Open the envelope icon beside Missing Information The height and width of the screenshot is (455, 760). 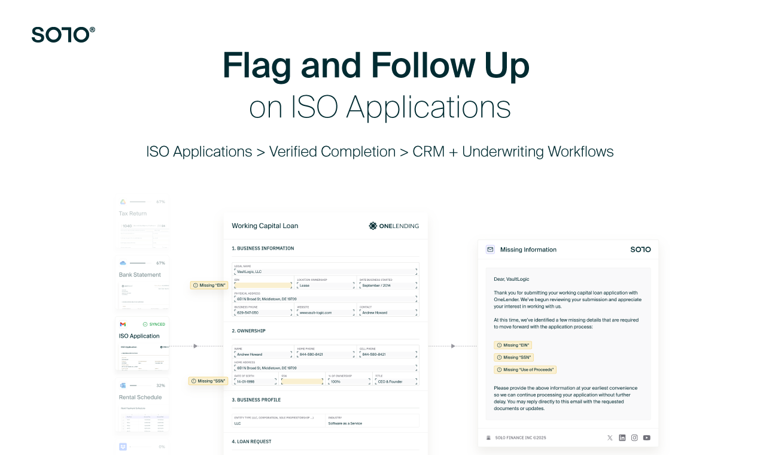(491, 250)
